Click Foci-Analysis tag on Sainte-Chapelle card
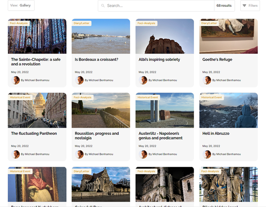This screenshot has width=266, height=207. coord(18,23)
